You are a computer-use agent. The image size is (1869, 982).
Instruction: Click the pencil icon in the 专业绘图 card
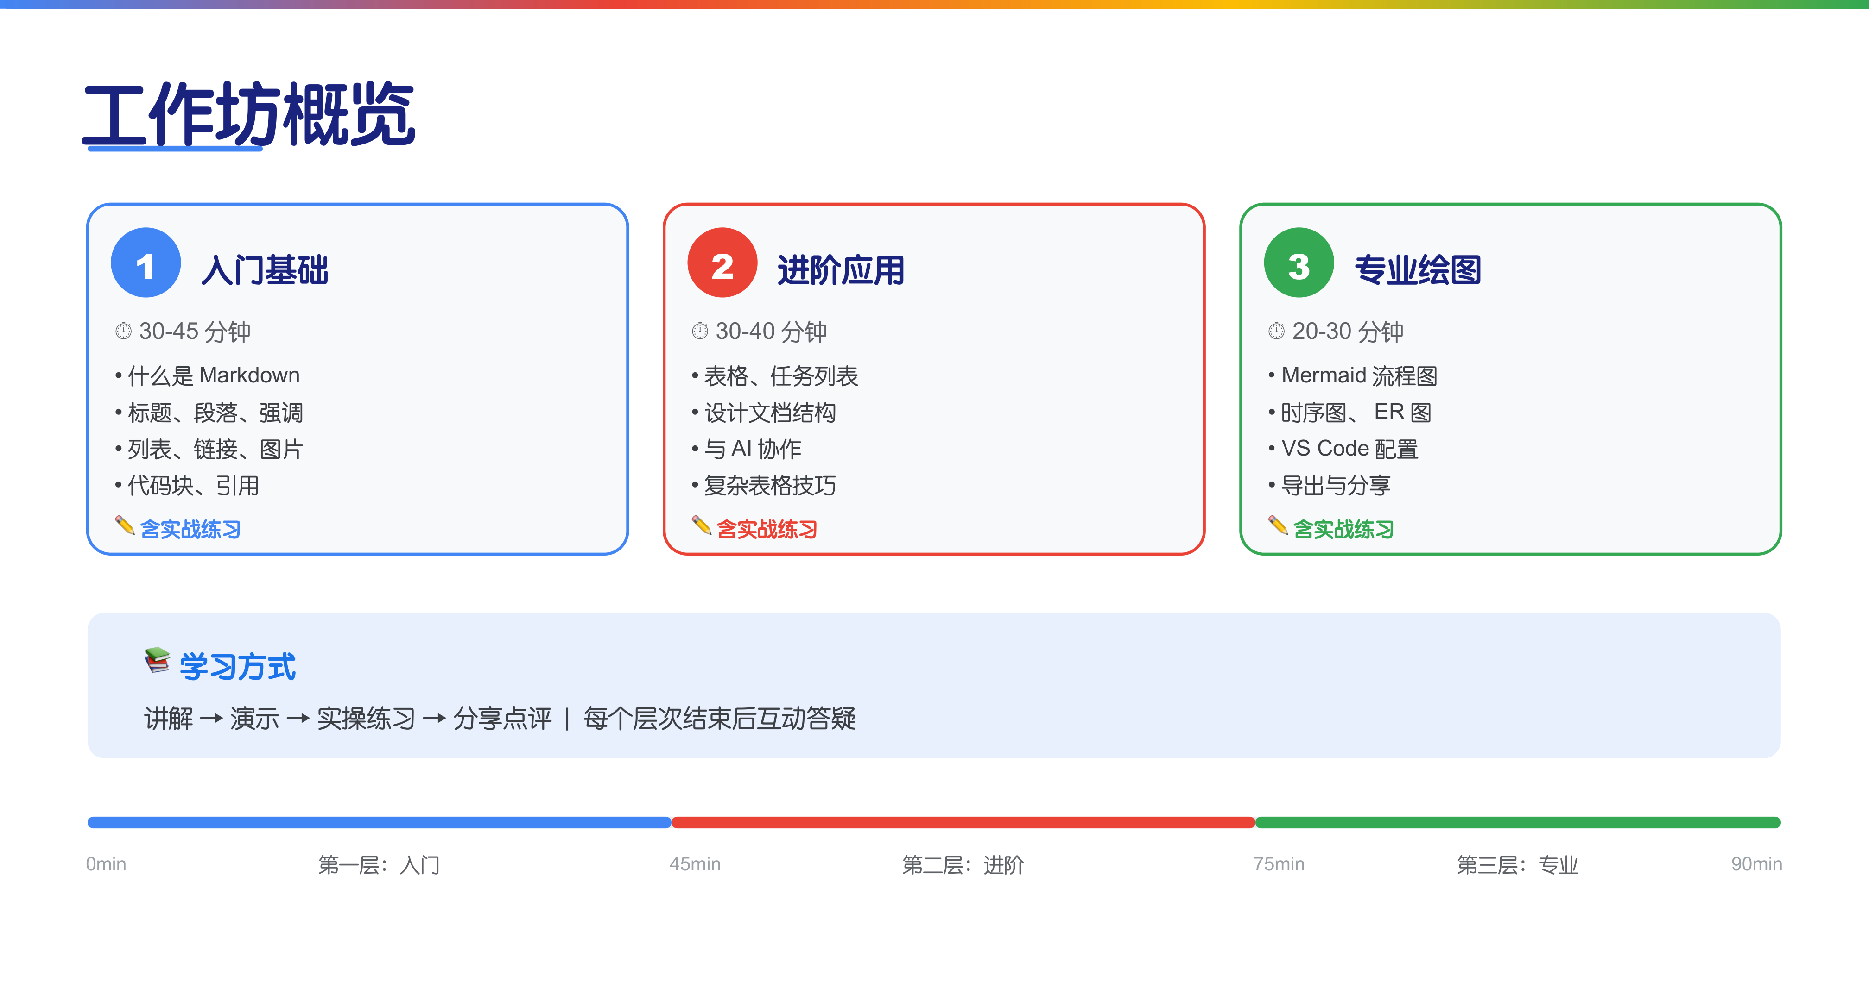click(1278, 525)
